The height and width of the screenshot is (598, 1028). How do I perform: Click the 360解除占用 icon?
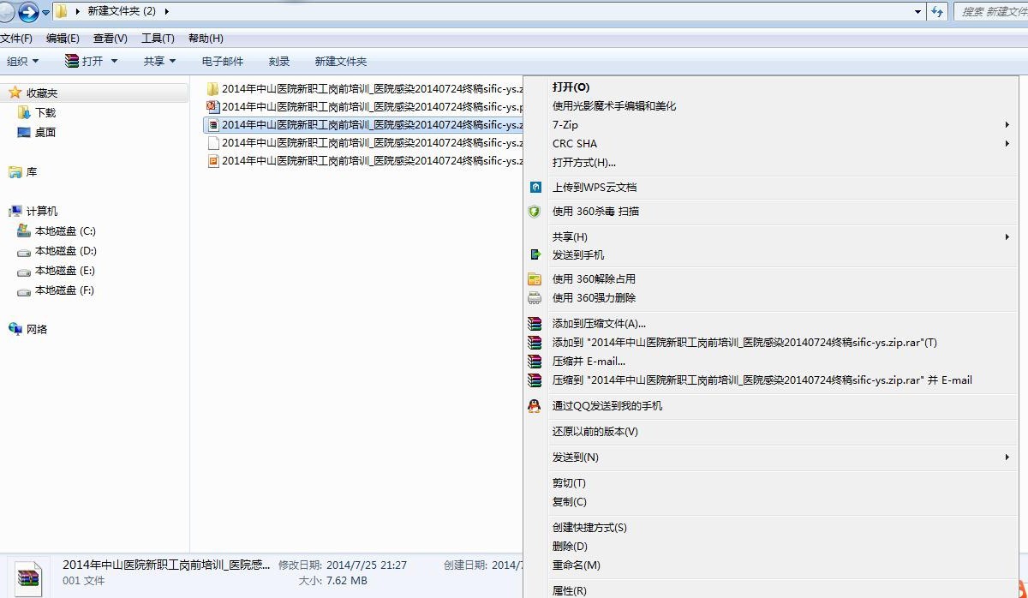535,279
